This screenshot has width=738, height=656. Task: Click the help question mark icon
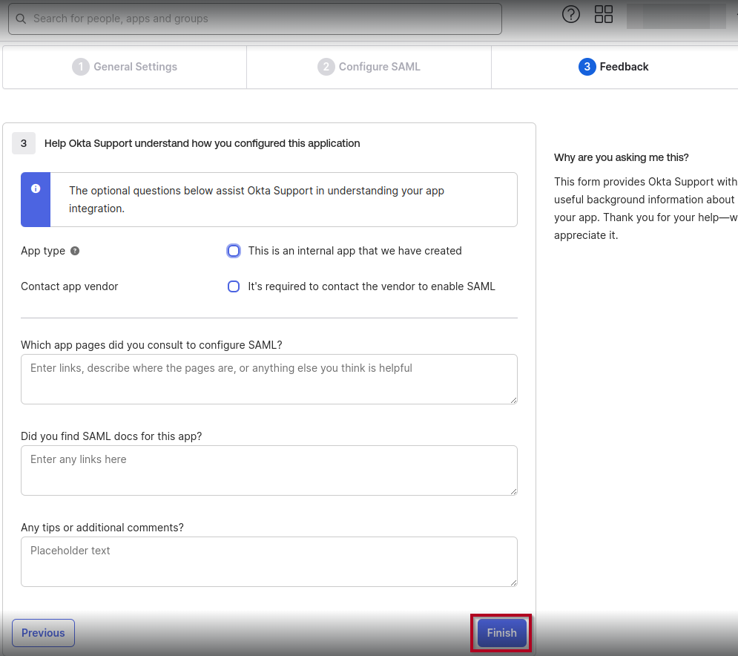(x=570, y=15)
